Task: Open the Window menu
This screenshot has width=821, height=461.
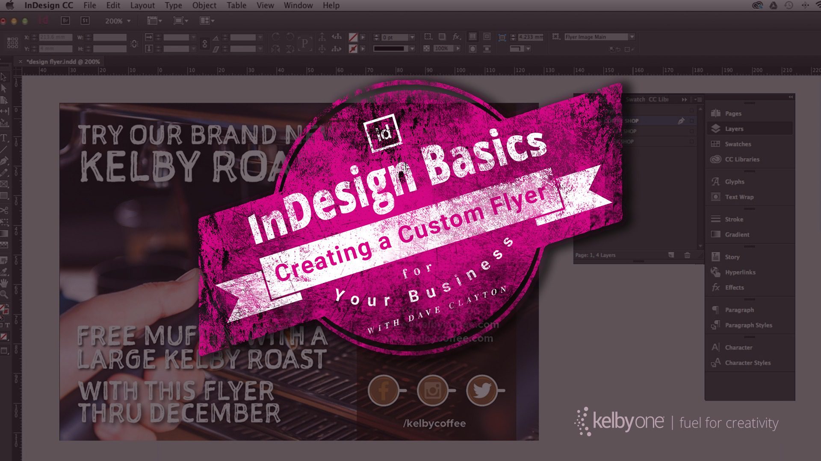Action: pos(298,6)
